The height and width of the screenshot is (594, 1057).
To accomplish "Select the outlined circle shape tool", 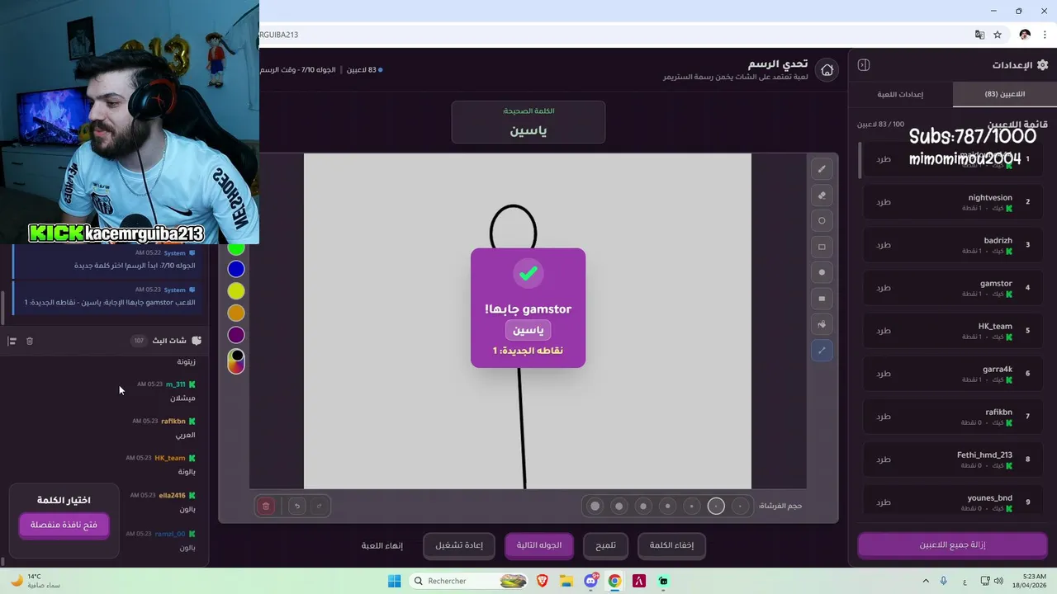I will [x=822, y=221].
